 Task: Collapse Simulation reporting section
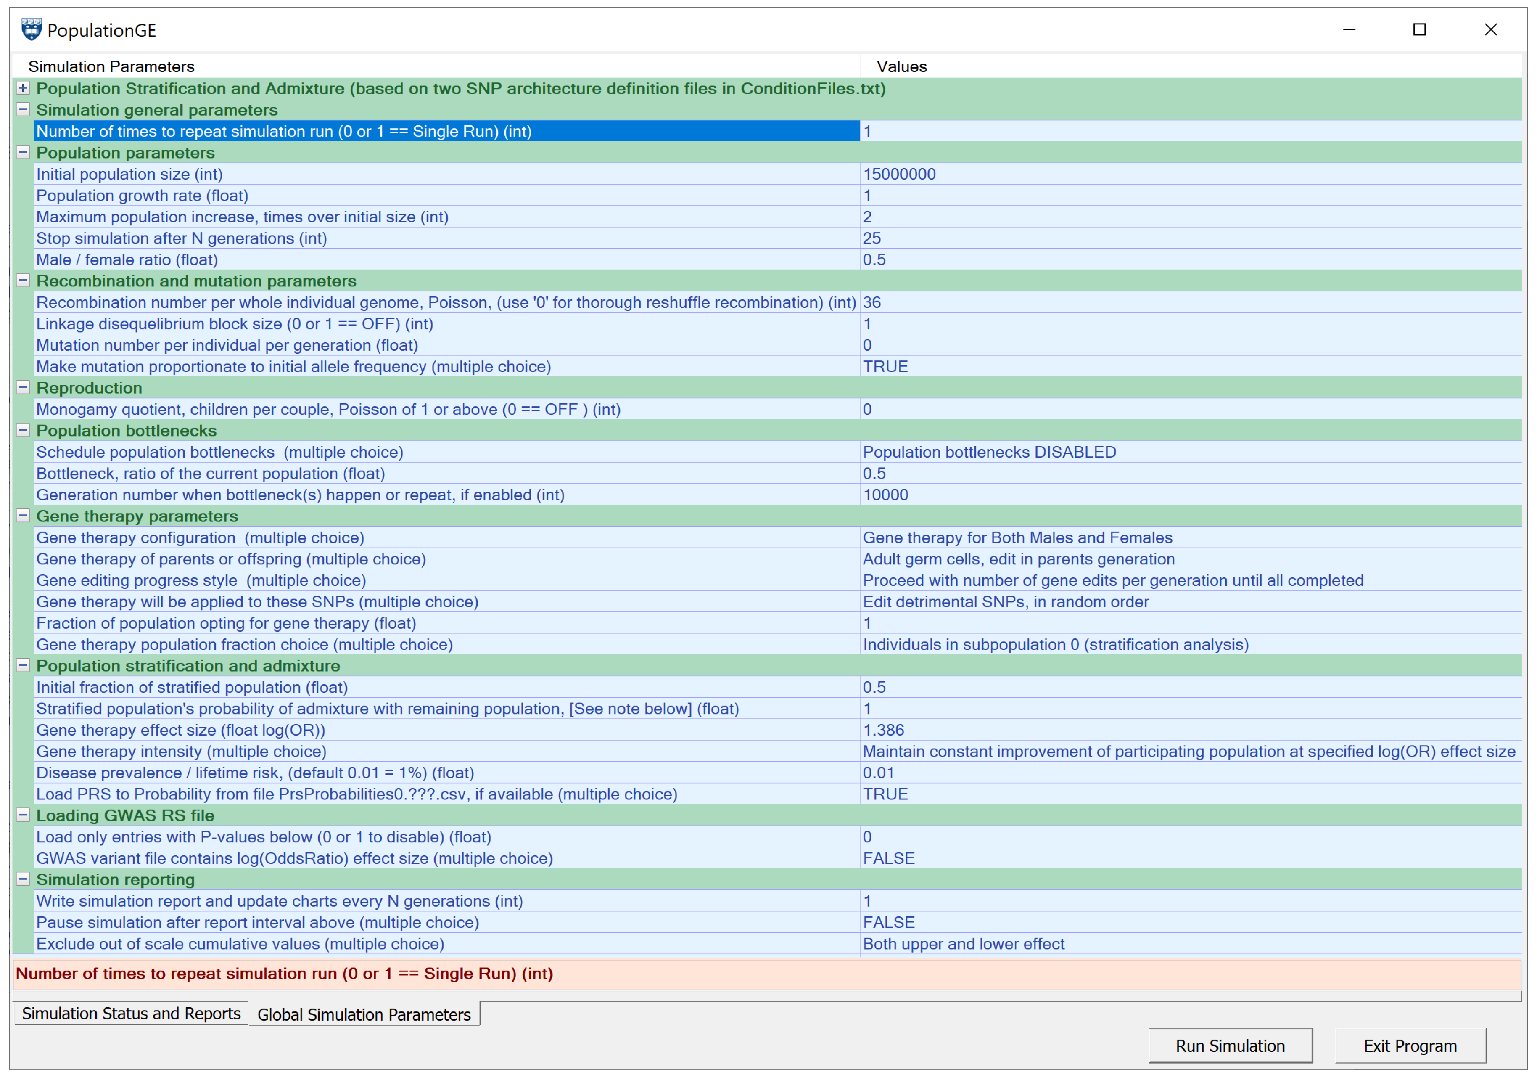coord(24,879)
